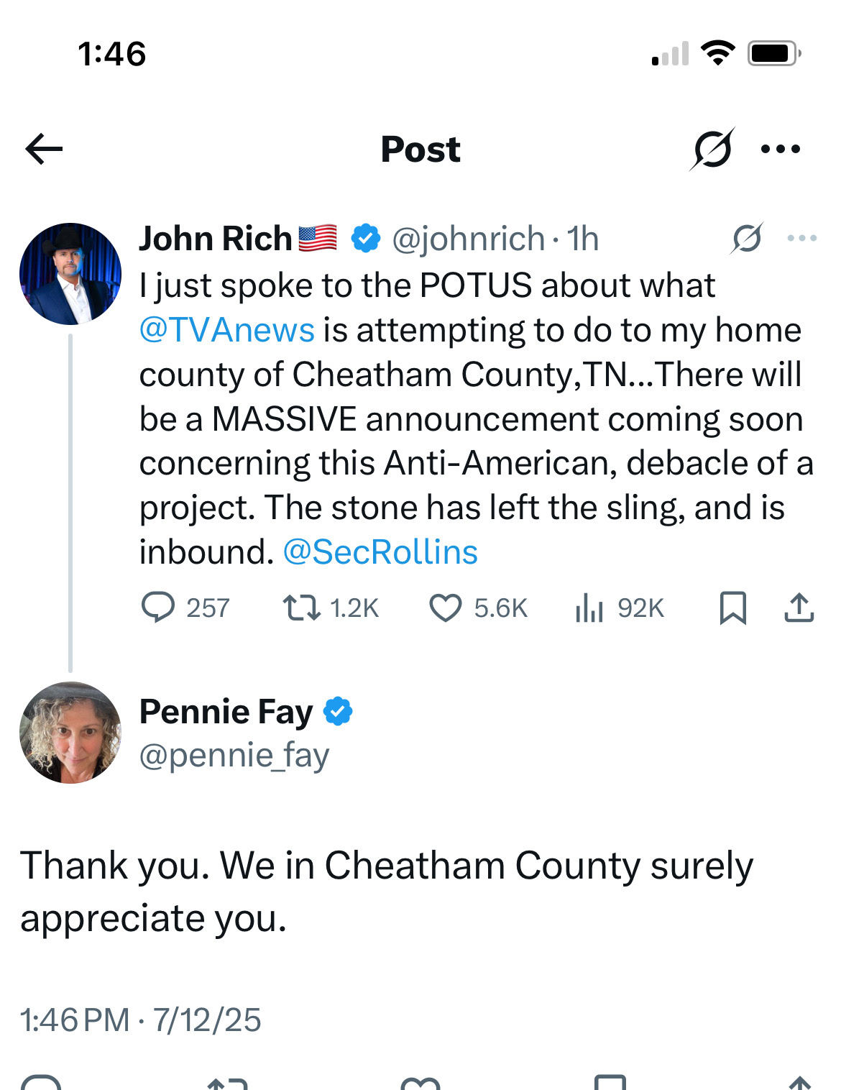Image resolution: width=841 pixels, height=1090 pixels.
Task: Tap John Rich's blue verified badge
Action: (x=366, y=238)
